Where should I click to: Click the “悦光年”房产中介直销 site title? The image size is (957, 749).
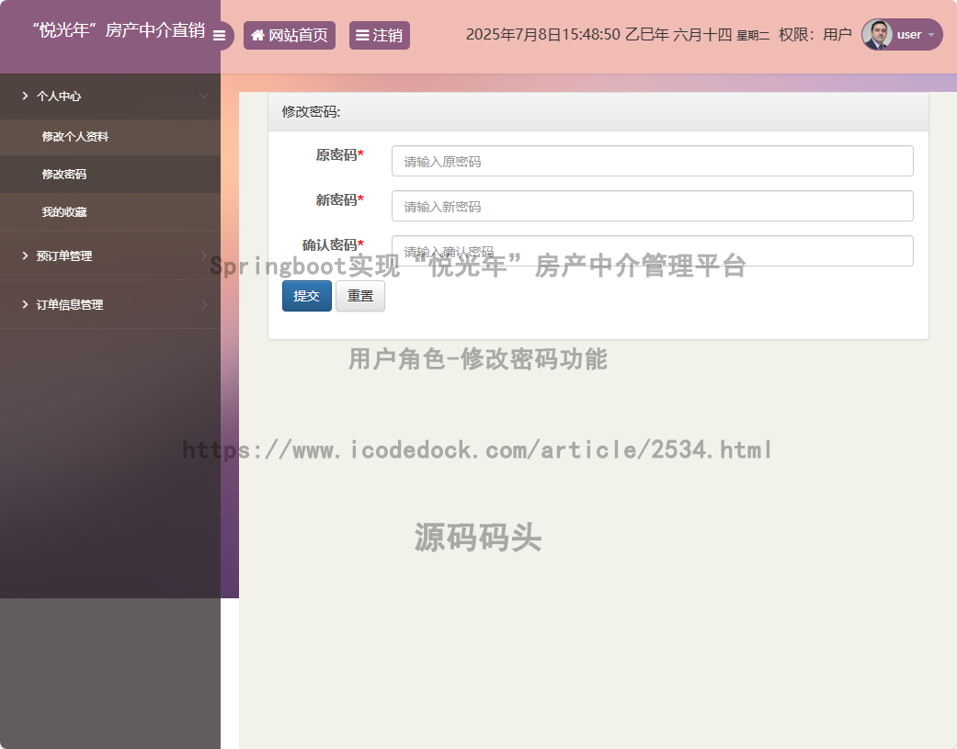(x=119, y=30)
